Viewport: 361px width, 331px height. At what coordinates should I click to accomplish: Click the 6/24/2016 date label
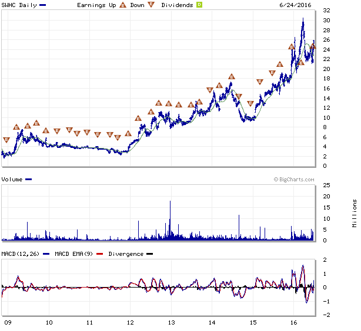[296, 5]
